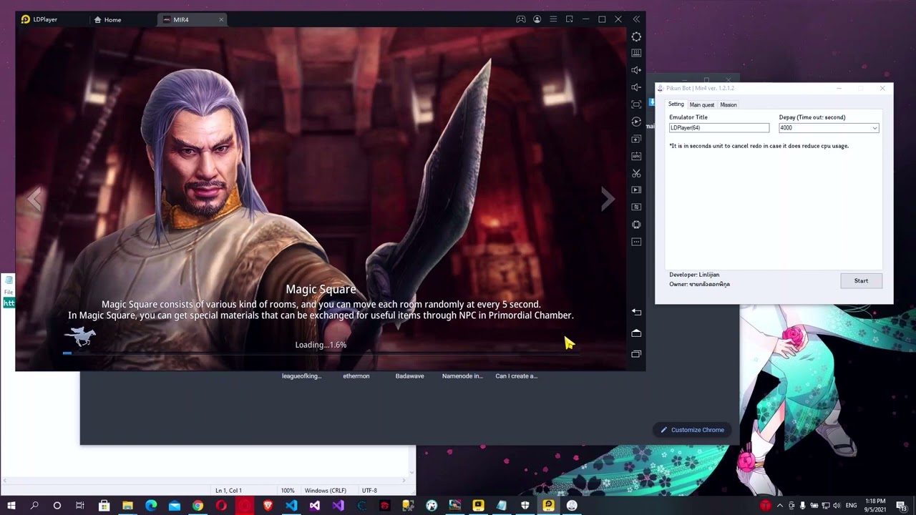Click UTF-8 encoding in status bar
The height and width of the screenshot is (515, 916).
(369, 491)
